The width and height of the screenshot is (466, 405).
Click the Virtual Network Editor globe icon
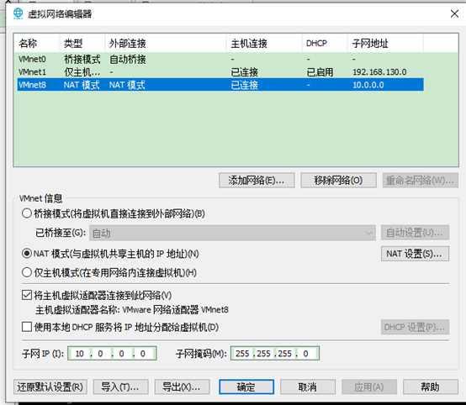(x=19, y=13)
